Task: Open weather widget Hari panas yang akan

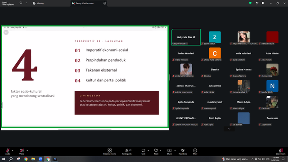Action: pyautogui.click(x=235, y=159)
